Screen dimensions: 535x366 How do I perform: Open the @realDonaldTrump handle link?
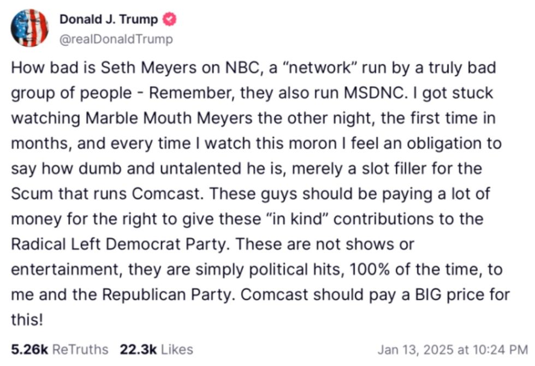(x=116, y=39)
